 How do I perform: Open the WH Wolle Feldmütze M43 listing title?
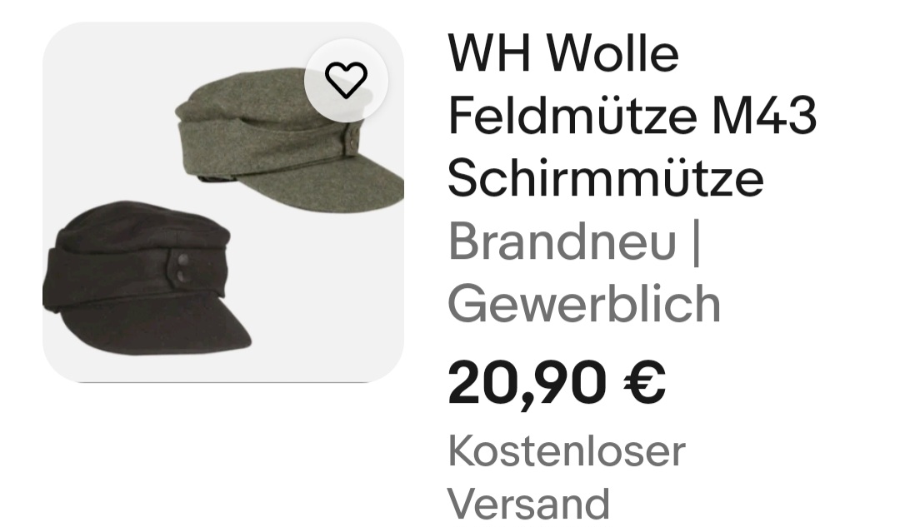click(632, 116)
